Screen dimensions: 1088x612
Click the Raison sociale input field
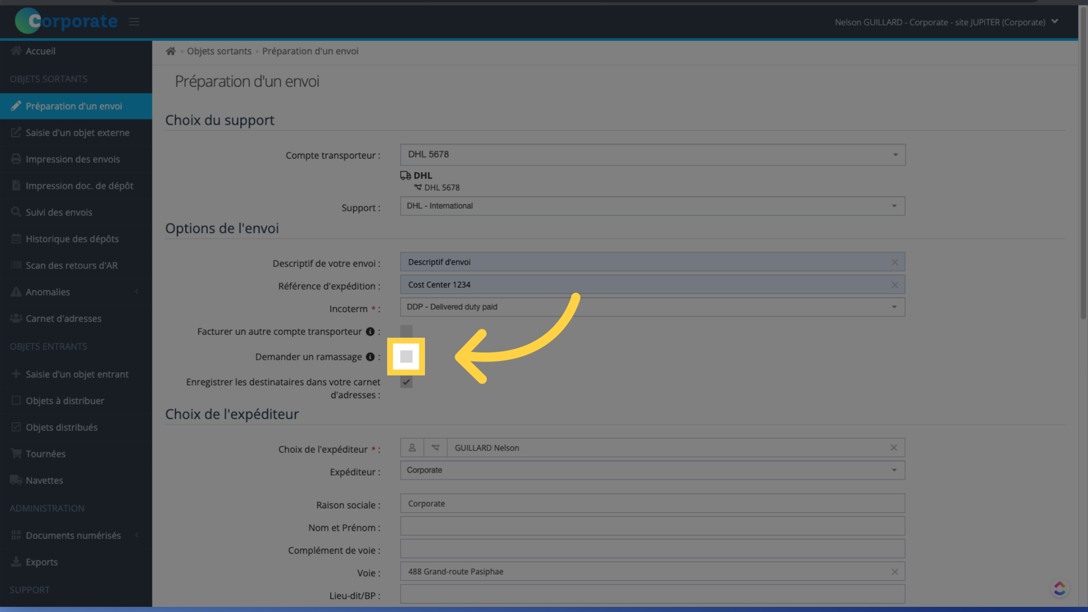coord(652,503)
